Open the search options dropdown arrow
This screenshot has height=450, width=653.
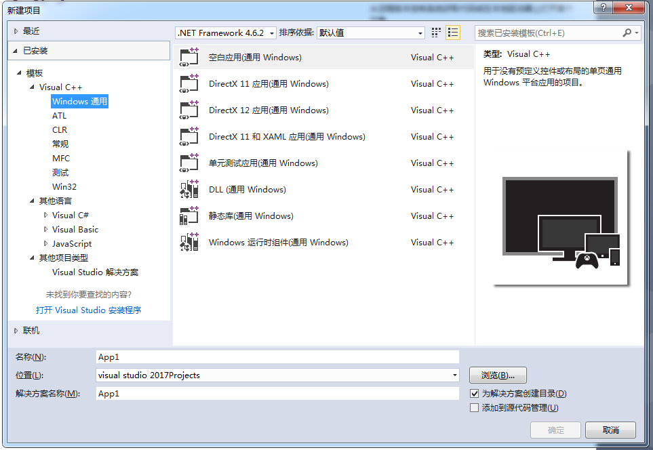(637, 33)
